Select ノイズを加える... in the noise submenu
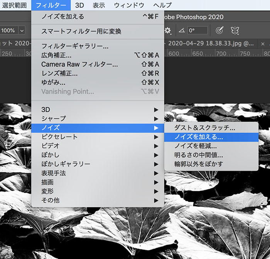 coord(199,137)
